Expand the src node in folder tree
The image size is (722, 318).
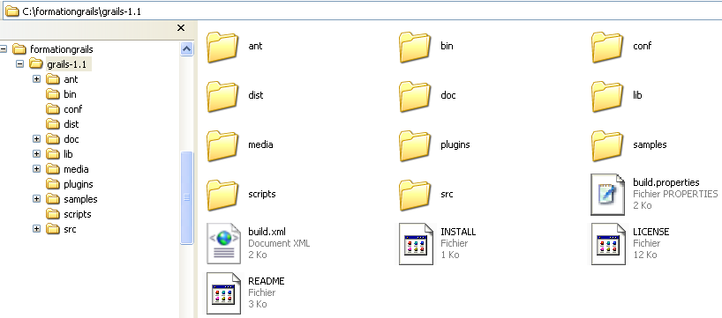tap(37, 229)
